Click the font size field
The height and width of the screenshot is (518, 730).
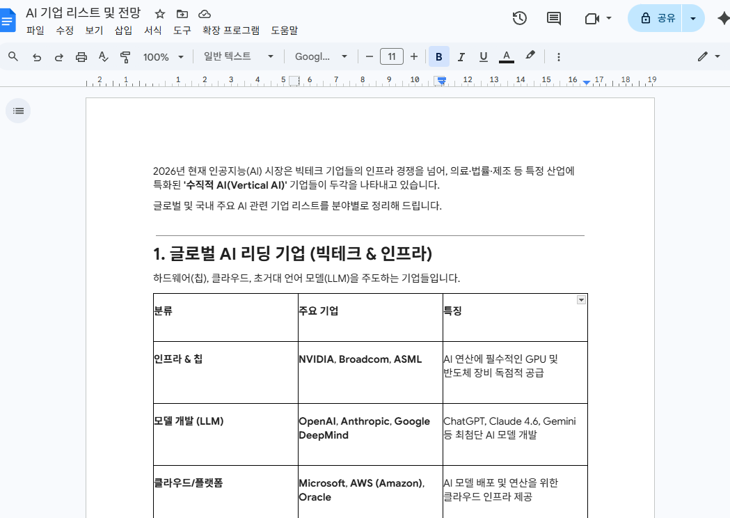click(x=392, y=57)
